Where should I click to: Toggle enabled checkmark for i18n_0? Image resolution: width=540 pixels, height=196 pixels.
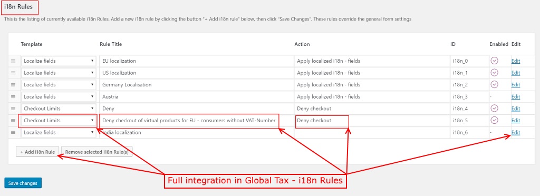click(494, 61)
